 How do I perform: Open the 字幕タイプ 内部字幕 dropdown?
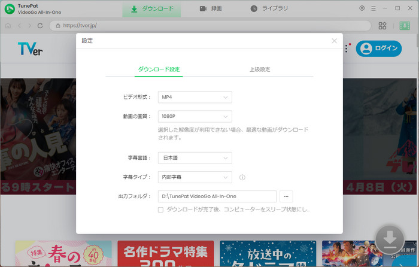(x=195, y=177)
